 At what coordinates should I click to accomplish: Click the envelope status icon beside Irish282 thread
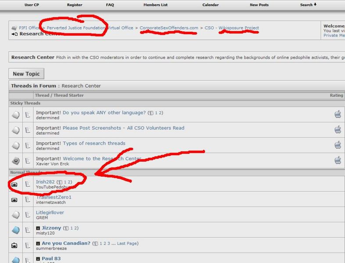point(14,185)
